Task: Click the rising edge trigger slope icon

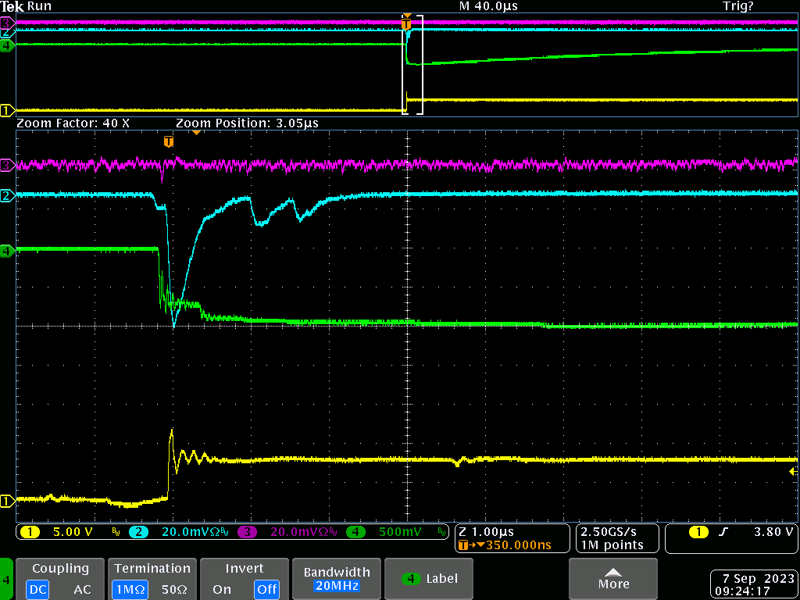Action: pos(723,532)
